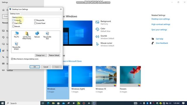Viewport: 187px width, 105px height.
Task: Click the Give feedback link
Action: (x=162, y=43)
